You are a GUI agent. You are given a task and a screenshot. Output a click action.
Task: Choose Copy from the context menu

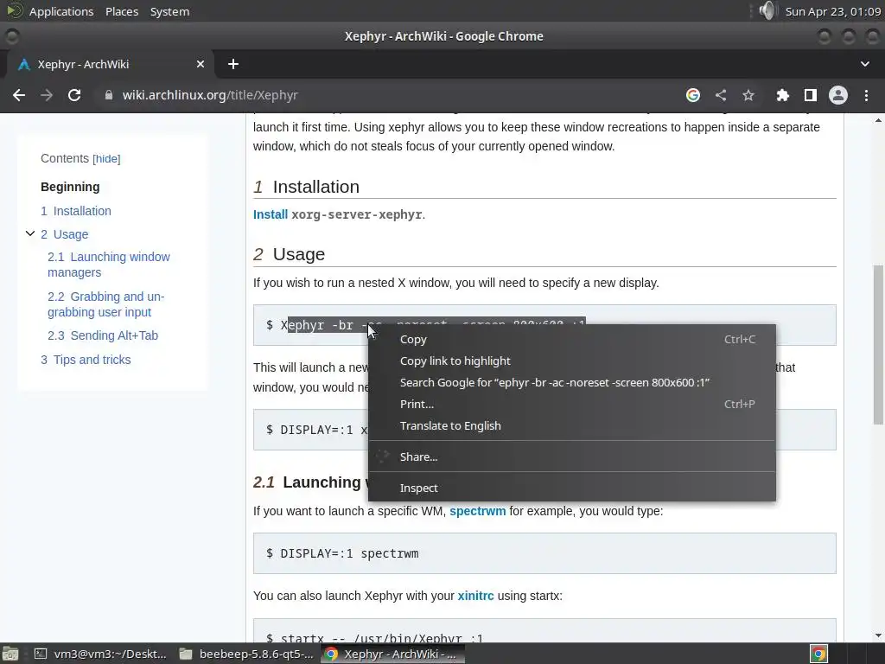572,339
